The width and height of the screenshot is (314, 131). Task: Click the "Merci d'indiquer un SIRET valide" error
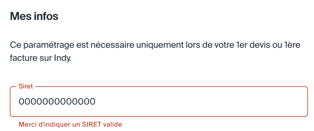click(x=70, y=125)
